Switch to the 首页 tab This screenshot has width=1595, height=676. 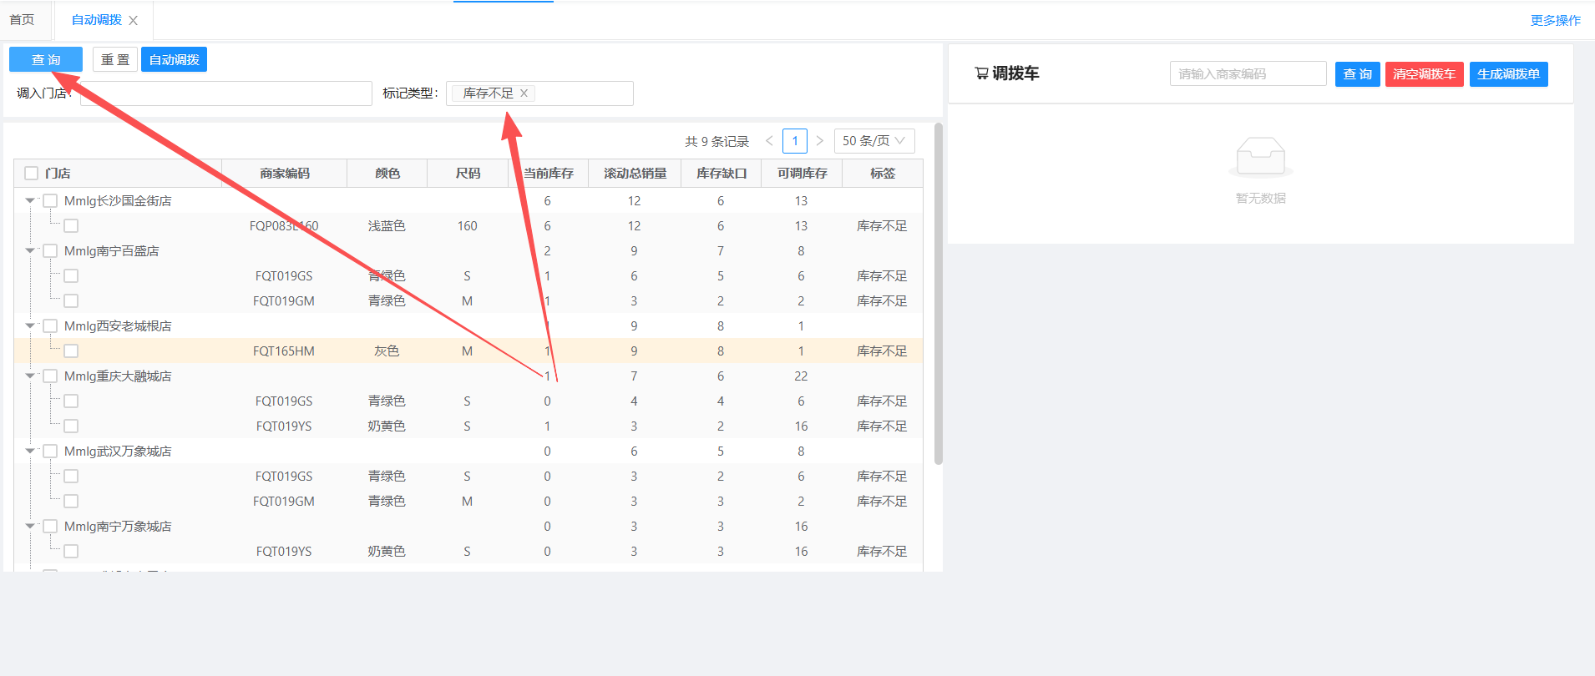pyautogui.click(x=23, y=20)
